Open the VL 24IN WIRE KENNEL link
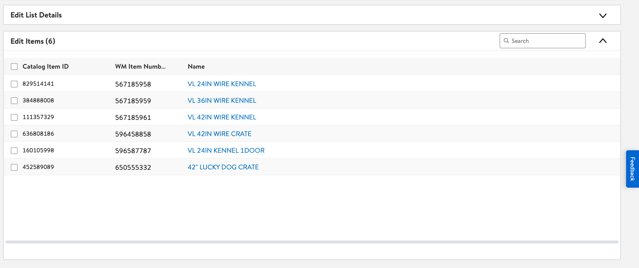This screenshot has height=268, width=639. click(x=222, y=84)
